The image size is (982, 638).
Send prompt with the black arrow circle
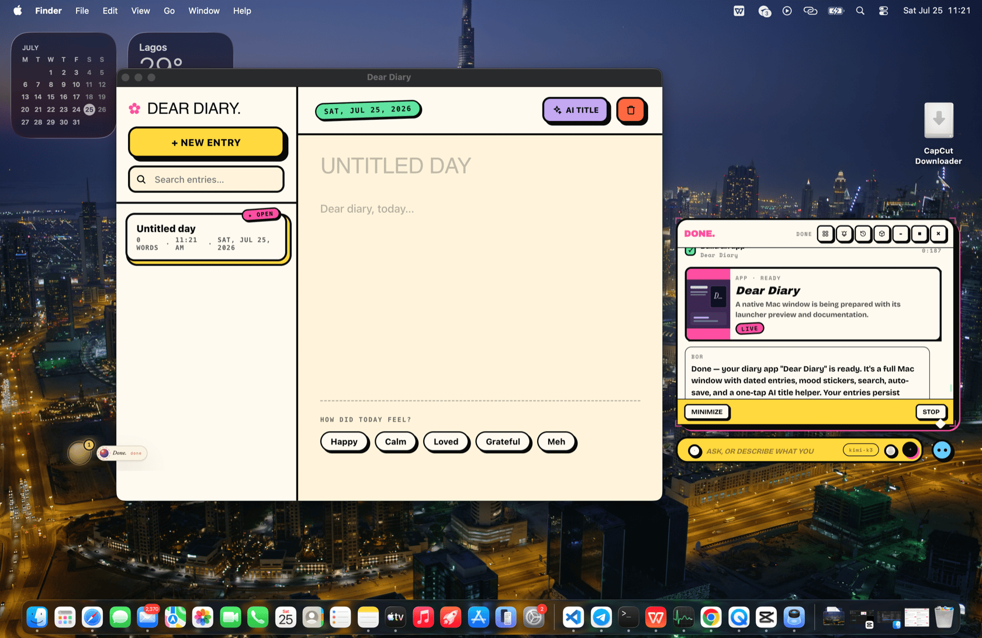pyautogui.click(x=910, y=450)
